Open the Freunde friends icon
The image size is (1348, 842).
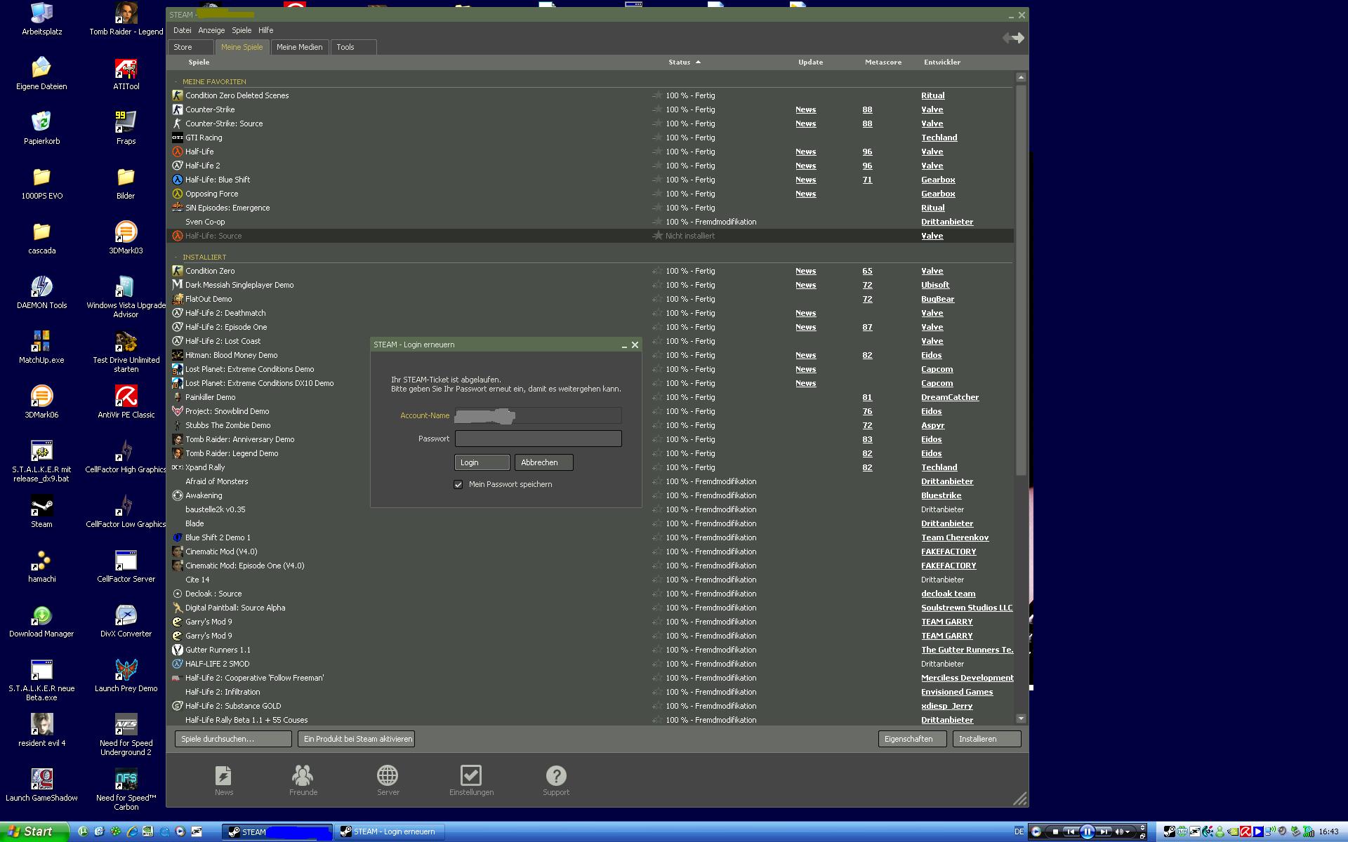pos(303,776)
